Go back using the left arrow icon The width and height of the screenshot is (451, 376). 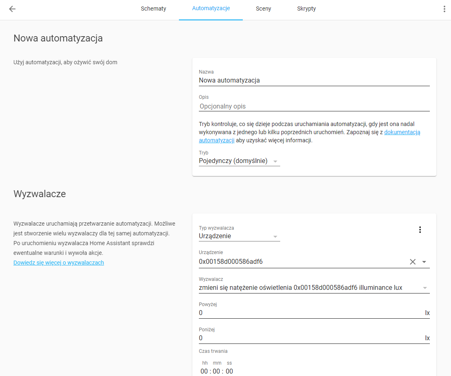pos(12,9)
